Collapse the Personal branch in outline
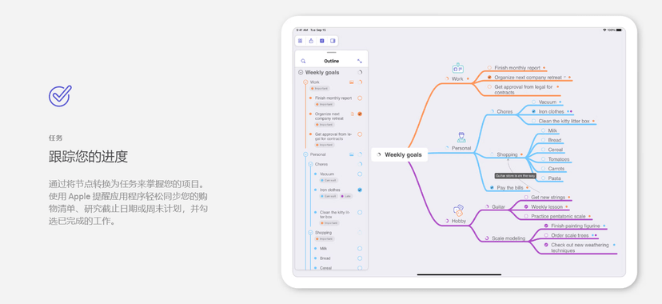This screenshot has width=662, height=304. pos(305,154)
